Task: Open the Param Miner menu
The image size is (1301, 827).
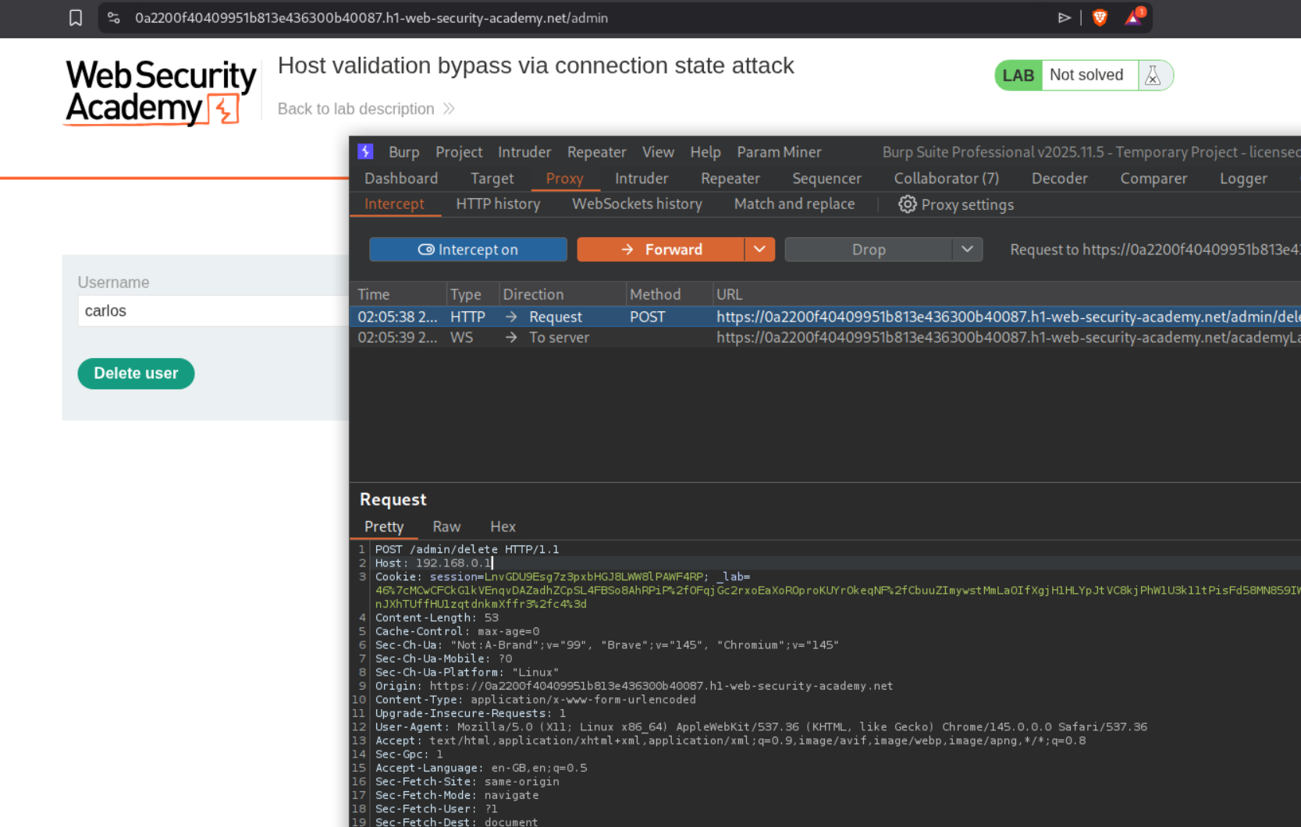Action: click(x=778, y=152)
